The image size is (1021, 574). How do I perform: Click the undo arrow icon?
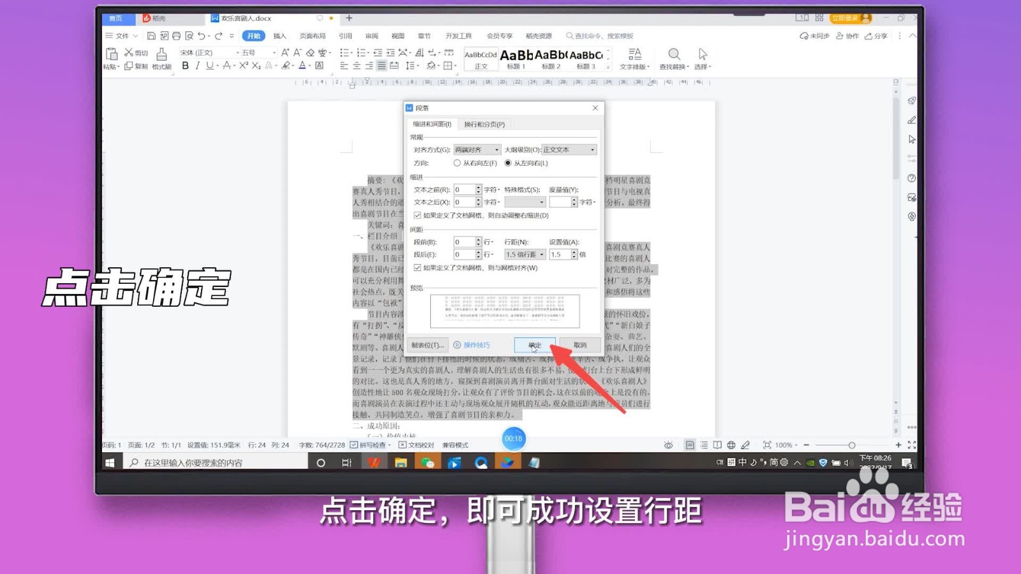pyautogui.click(x=202, y=36)
